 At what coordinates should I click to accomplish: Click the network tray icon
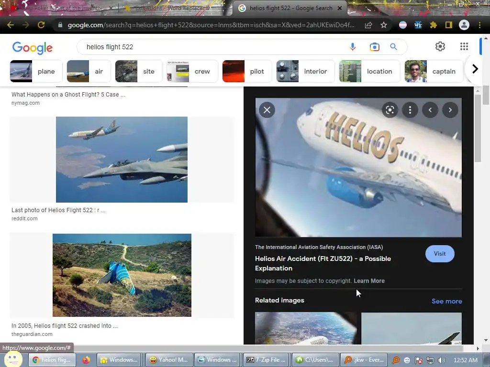tap(430, 360)
